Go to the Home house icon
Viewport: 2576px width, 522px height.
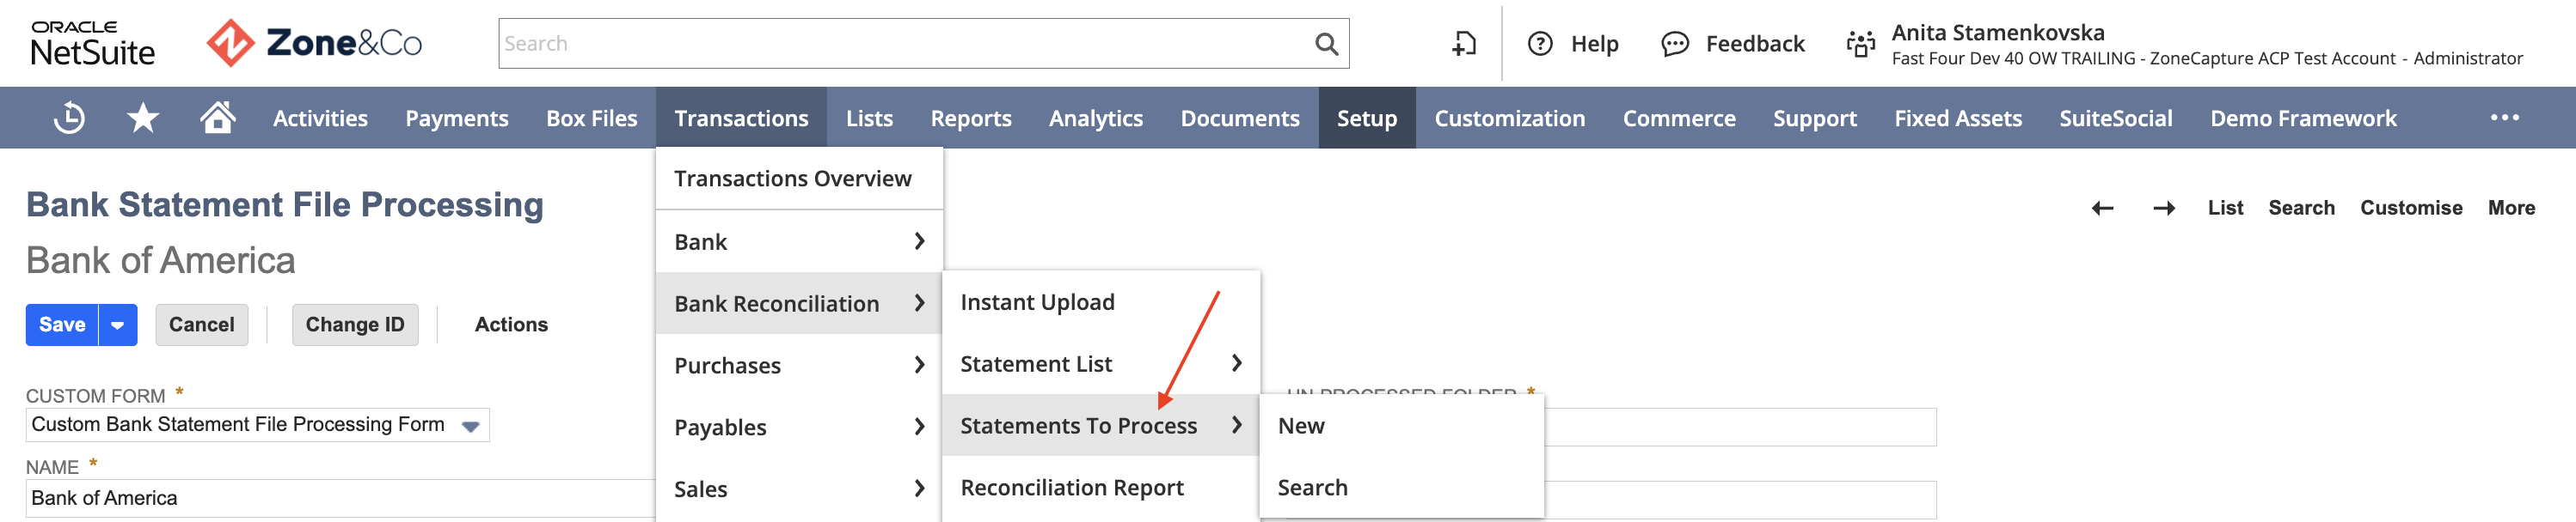(217, 117)
